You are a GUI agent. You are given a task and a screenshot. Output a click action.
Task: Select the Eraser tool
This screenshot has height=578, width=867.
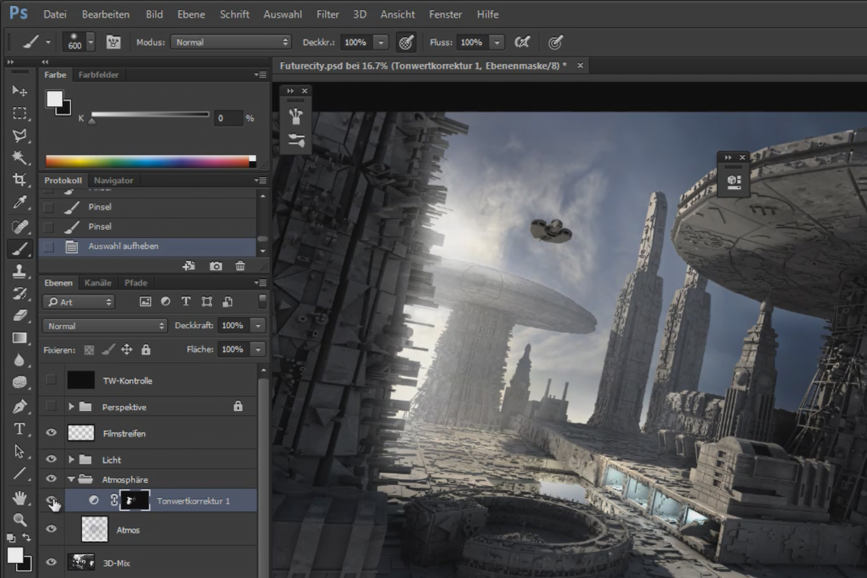coord(20,316)
